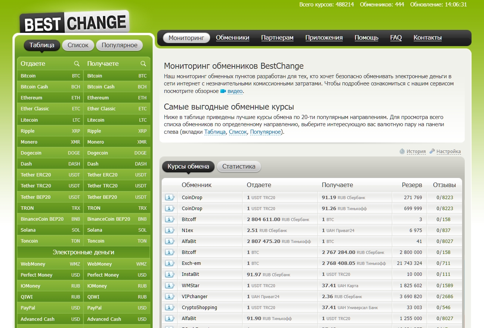Click the Резерв column header
This screenshot has width=484, height=328.
412,185
